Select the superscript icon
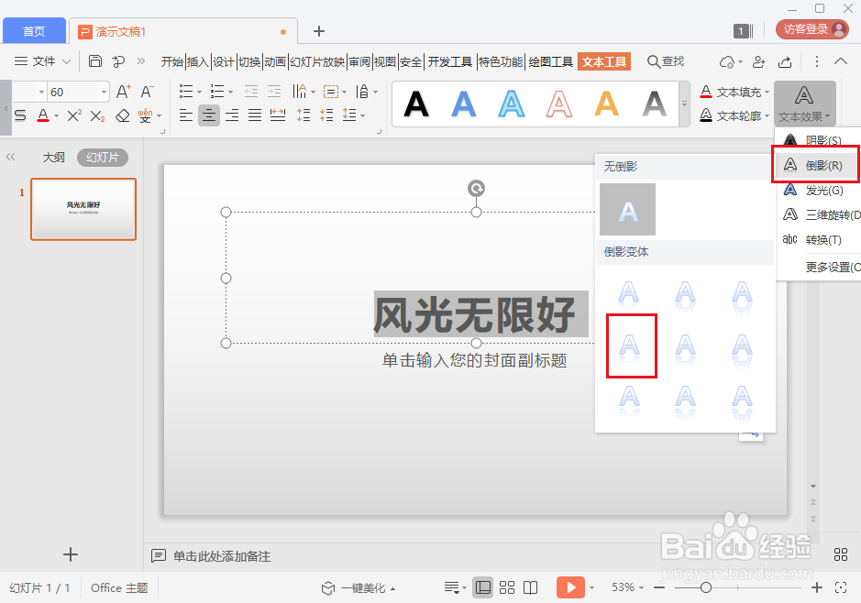 [x=73, y=115]
